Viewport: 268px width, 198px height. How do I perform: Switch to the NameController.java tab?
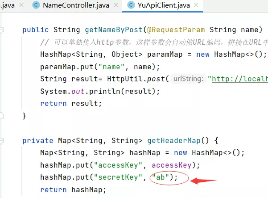coord(76,5)
